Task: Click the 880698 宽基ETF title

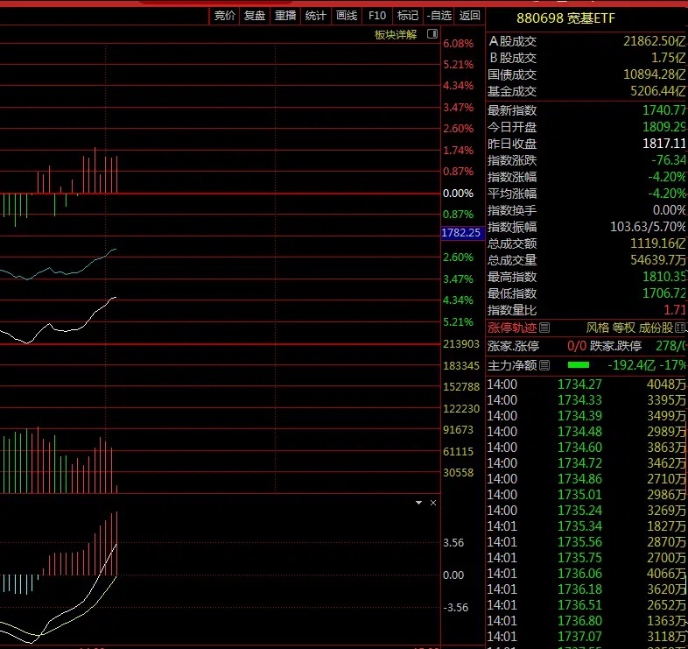Action: (565, 18)
